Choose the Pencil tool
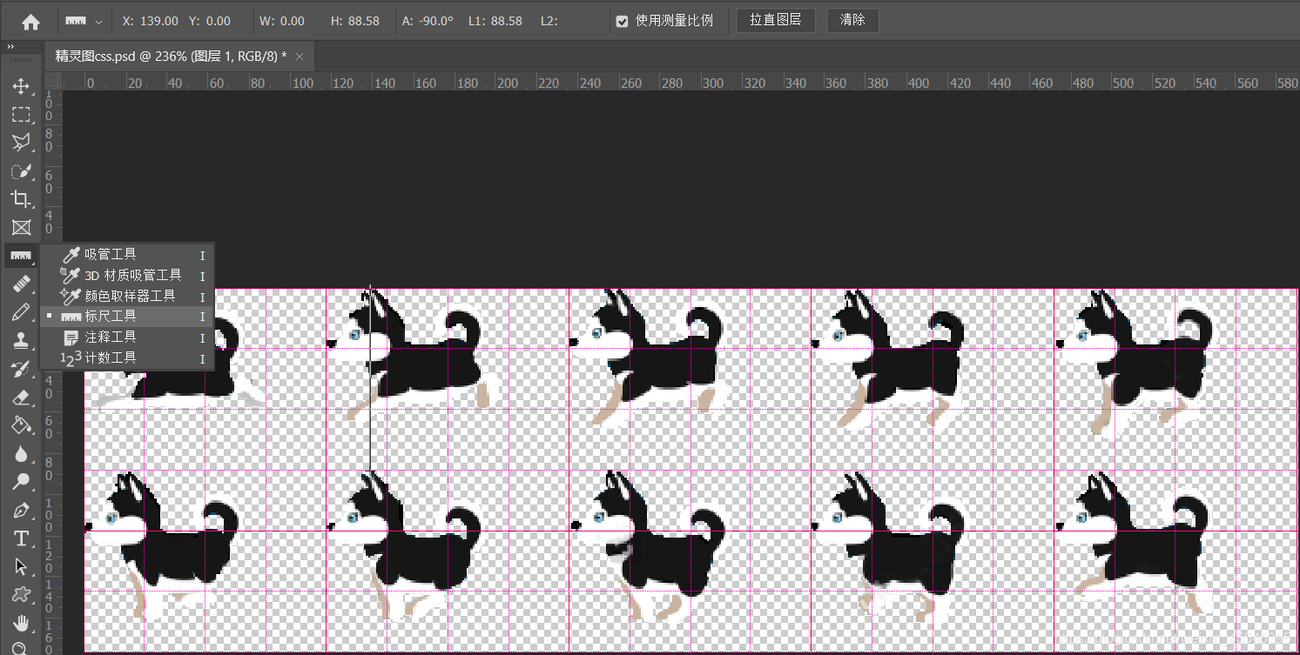1300x655 pixels. 21,312
